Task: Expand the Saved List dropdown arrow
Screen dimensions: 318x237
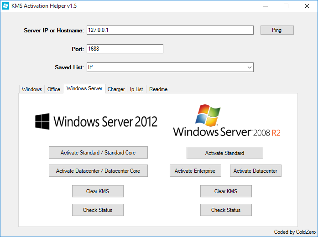Action: 250,67
